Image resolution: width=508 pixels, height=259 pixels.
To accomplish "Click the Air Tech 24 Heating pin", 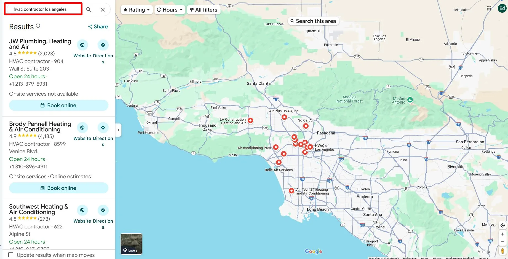I will click(292, 190).
